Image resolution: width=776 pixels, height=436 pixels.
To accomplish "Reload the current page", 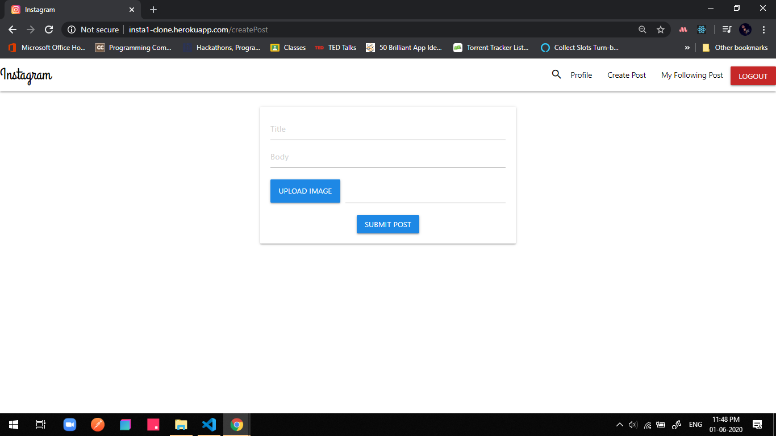I will point(49,30).
